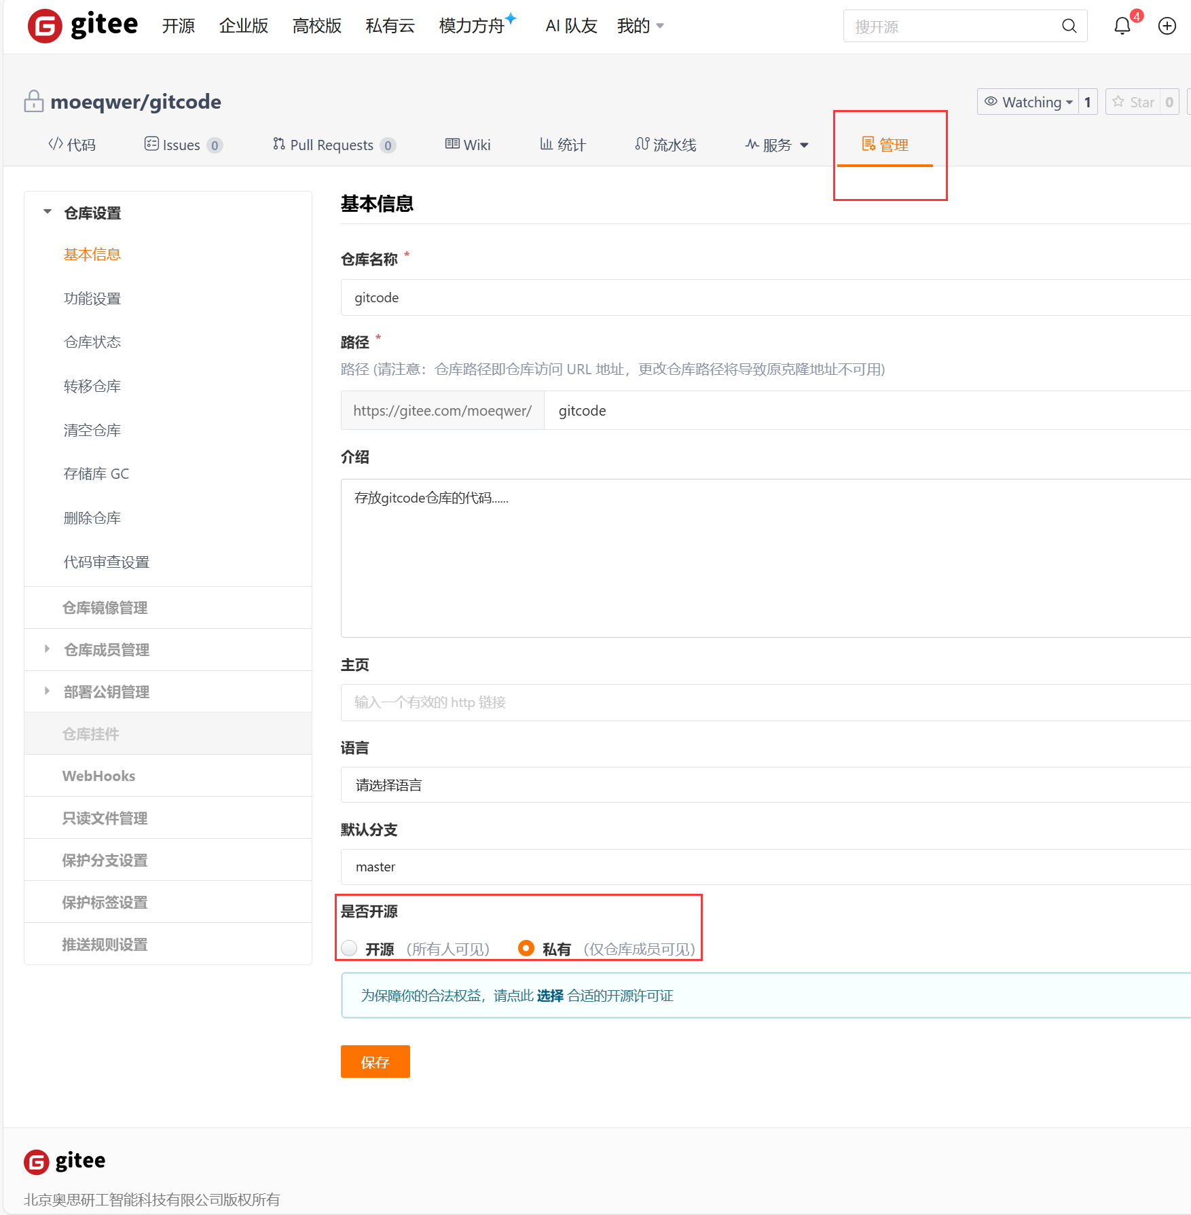Open the 我的 dropdown menu
This screenshot has width=1191, height=1215.
[640, 26]
